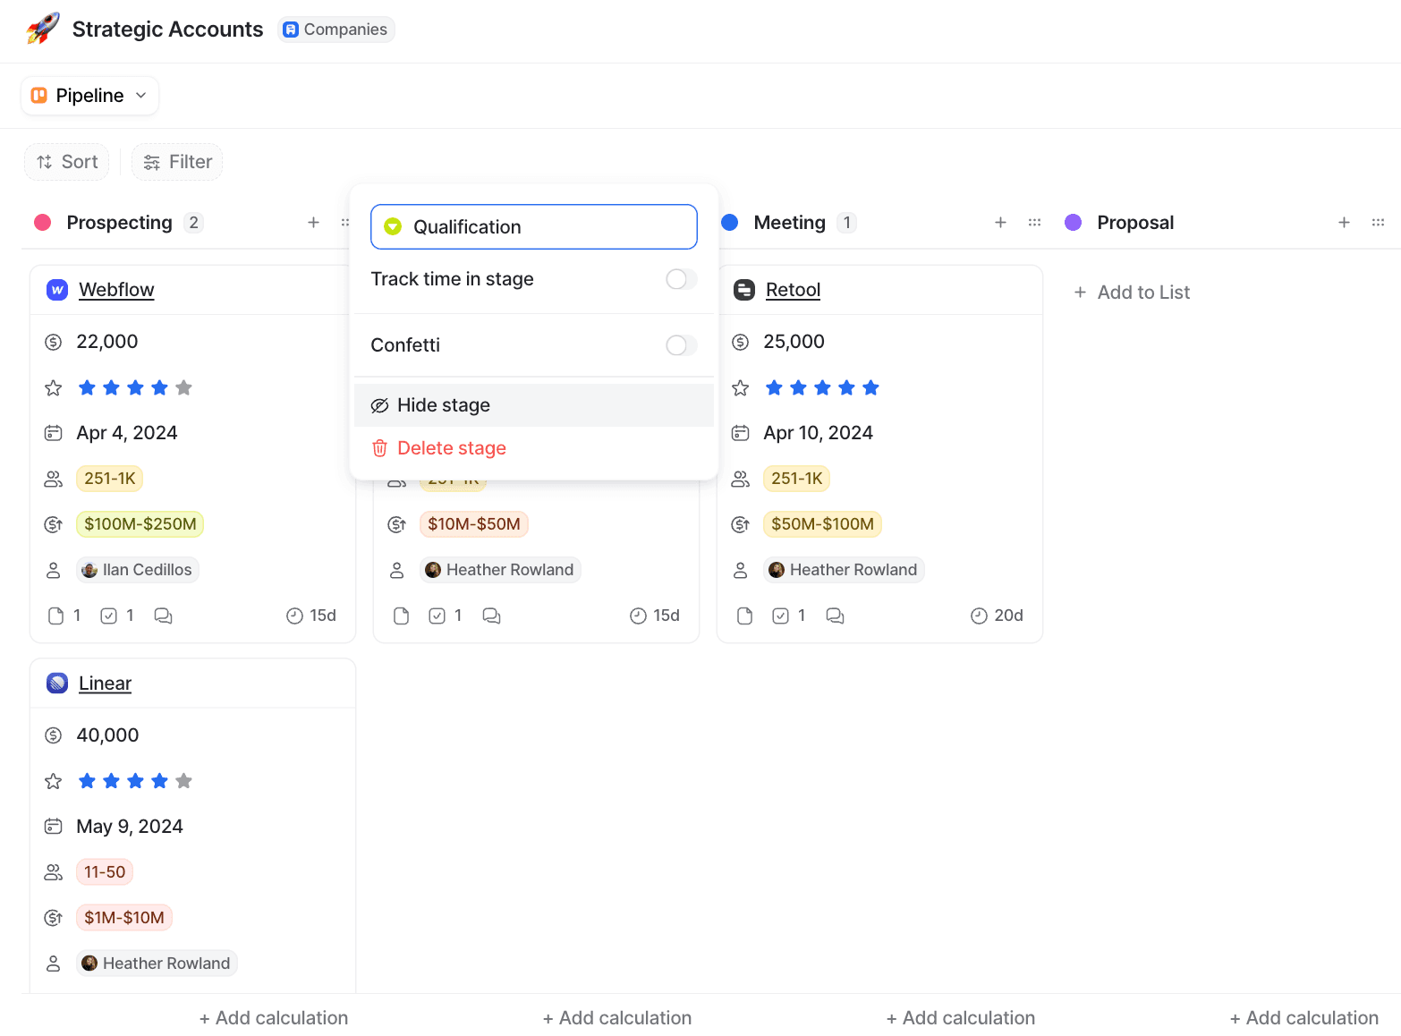Click the Retool logo icon
Screen dimensions: 1401x1036
(x=744, y=290)
